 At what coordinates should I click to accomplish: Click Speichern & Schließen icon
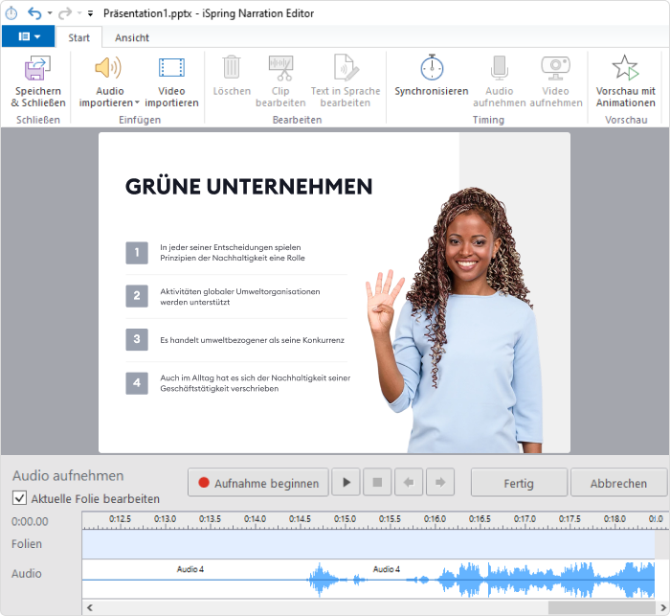click(37, 68)
